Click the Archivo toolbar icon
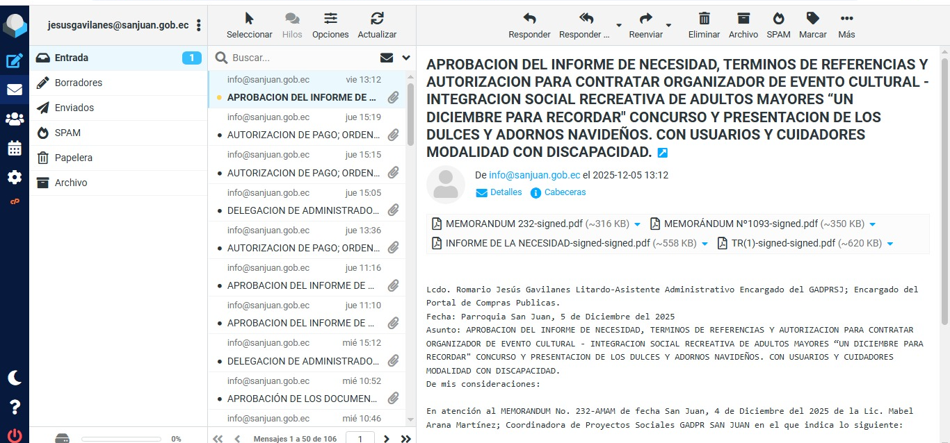The height and width of the screenshot is (443, 950). pos(743,24)
